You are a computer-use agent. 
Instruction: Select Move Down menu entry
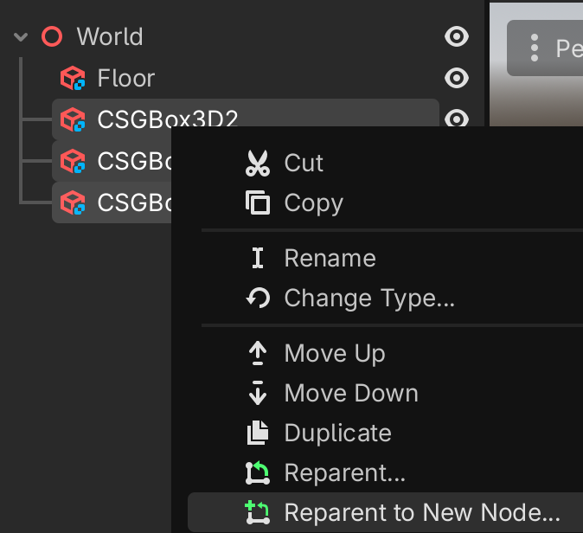[350, 393]
